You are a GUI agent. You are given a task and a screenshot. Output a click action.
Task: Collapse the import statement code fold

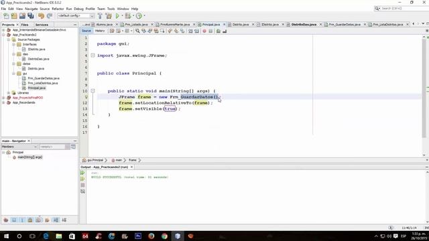(93, 56)
